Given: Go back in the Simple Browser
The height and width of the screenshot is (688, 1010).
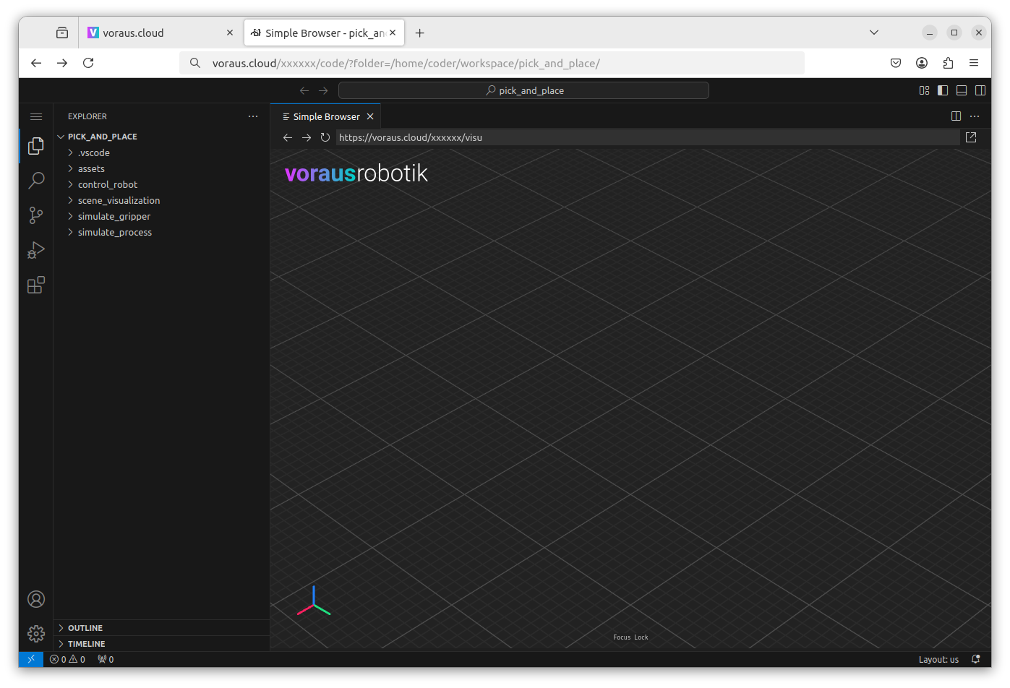Looking at the screenshot, I should click(288, 137).
